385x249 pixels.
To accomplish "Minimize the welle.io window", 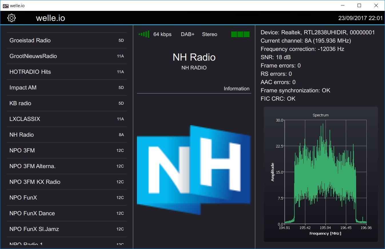I will (343, 5).
